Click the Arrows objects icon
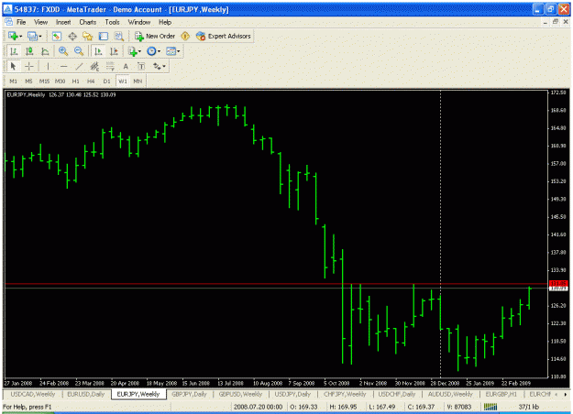 157,67
